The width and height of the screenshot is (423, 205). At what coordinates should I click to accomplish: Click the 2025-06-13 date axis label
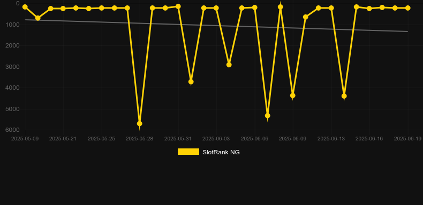[x=331, y=139]
